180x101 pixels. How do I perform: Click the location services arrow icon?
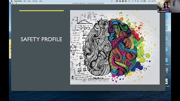(x=112, y=1)
